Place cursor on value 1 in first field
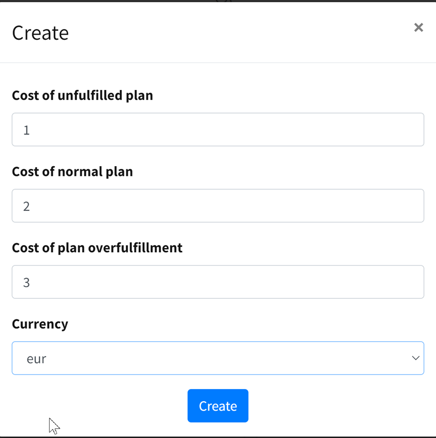The image size is (436, 438). tap(26, 130)
